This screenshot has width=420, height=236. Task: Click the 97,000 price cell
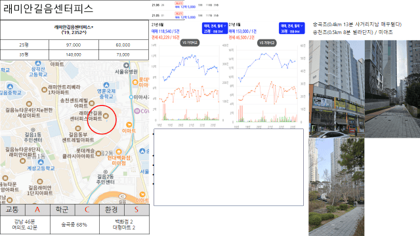73,45
